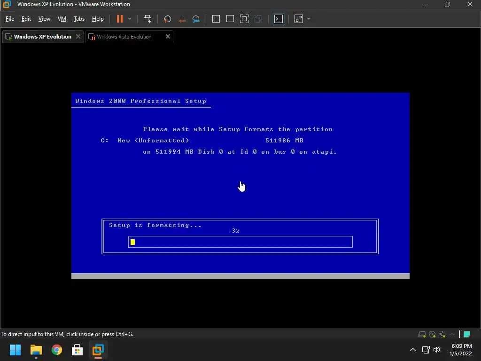Open the volume system tray icon
Viewport: 481px width, 361px height.
[437, 350]
